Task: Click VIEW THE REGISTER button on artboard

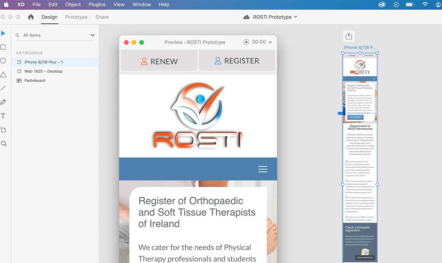Action: [x=365, y=257]
